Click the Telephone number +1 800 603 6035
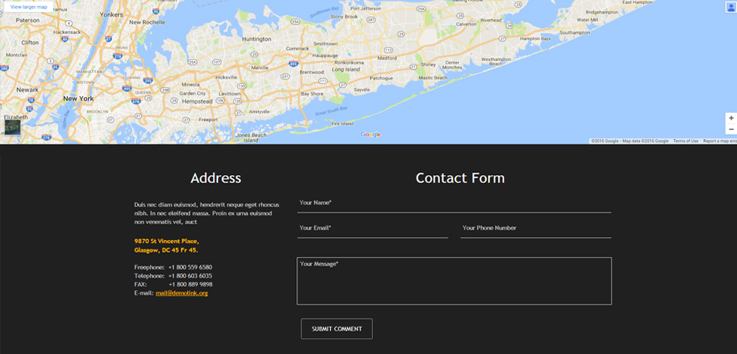This screenshot has width=737, height=354. [190, 276]
